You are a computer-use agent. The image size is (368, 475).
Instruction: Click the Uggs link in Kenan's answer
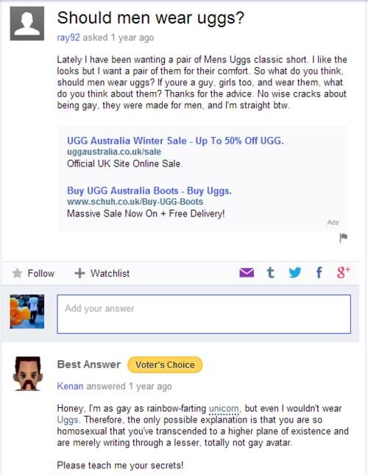click(x=68, y=421)
